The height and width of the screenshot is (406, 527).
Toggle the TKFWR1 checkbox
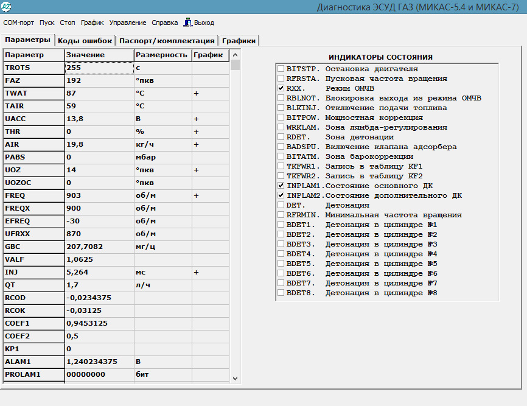click(x=281, y=166)
